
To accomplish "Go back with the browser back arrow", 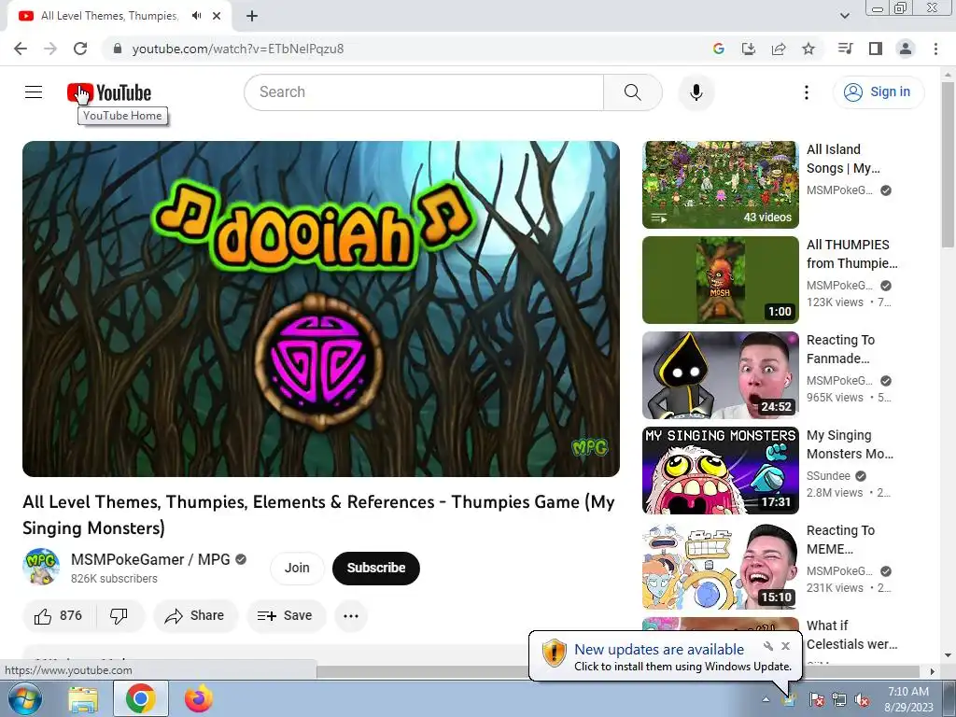I will pyautogui.click(x=21, y=49).
